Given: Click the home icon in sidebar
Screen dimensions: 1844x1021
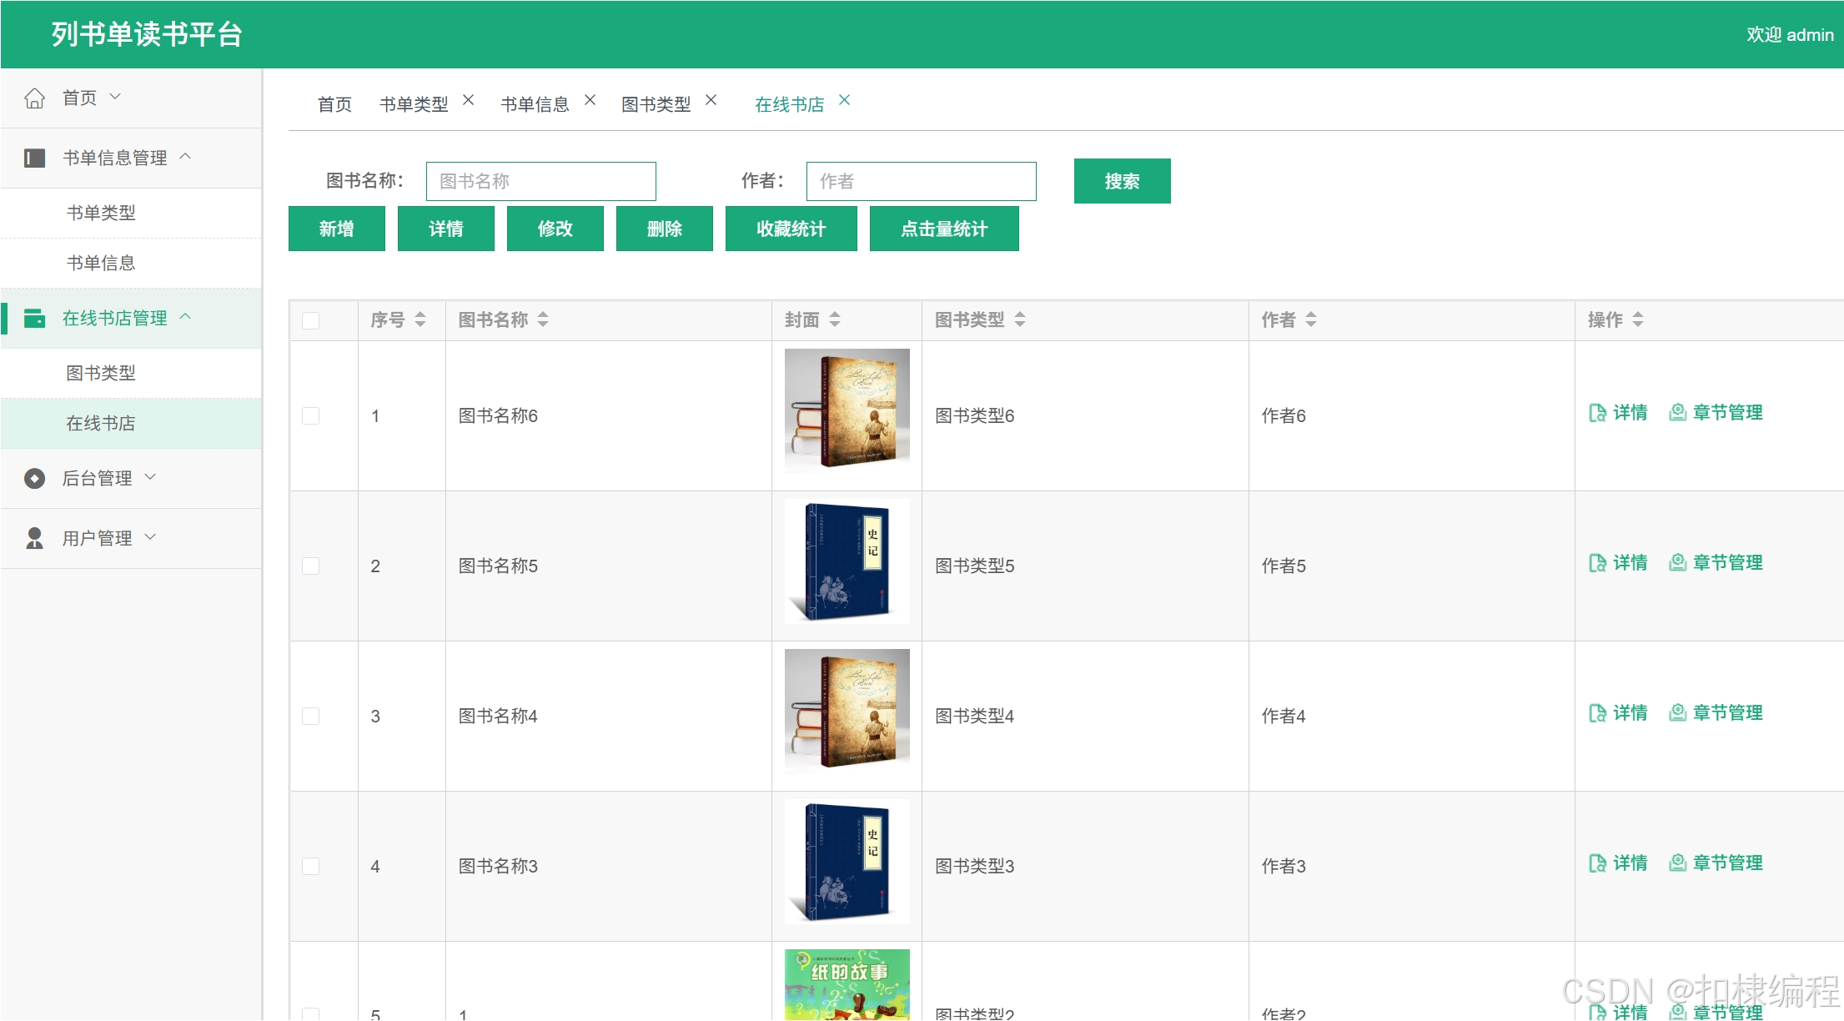Looking at the screenshot, I should [x=34, y=98].
